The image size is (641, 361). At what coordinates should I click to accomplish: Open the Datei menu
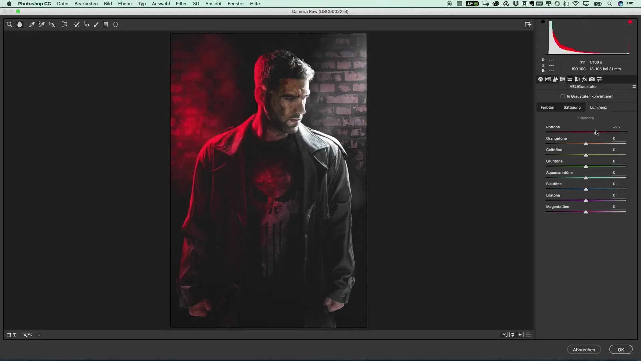(62, 4)
